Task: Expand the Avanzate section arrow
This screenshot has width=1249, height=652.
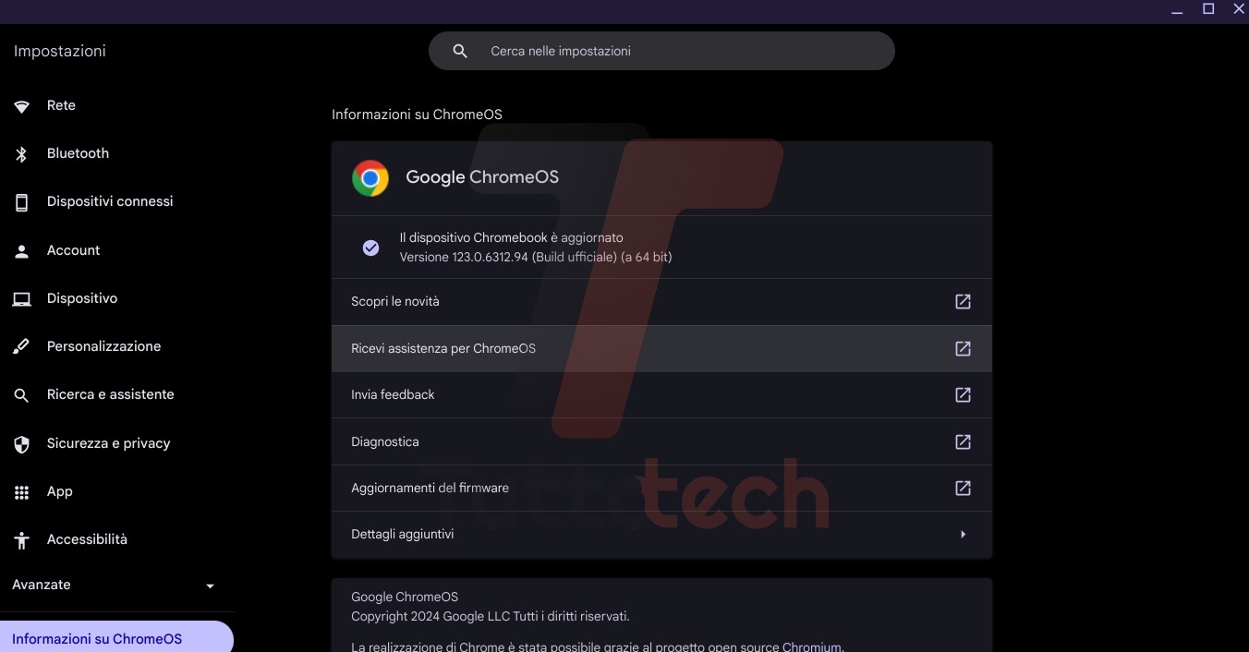Action: (210, 586)
